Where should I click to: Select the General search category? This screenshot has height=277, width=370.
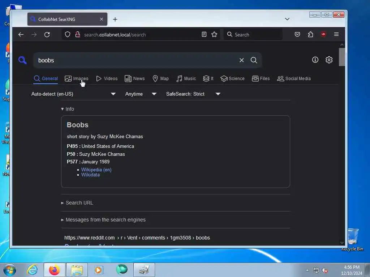point(46,78)
